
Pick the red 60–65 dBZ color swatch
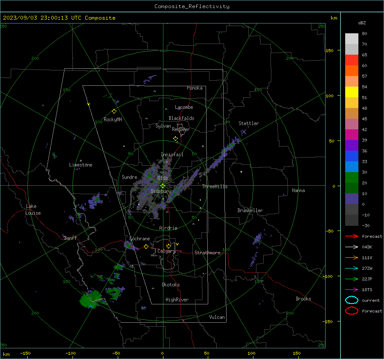point(352,60)
